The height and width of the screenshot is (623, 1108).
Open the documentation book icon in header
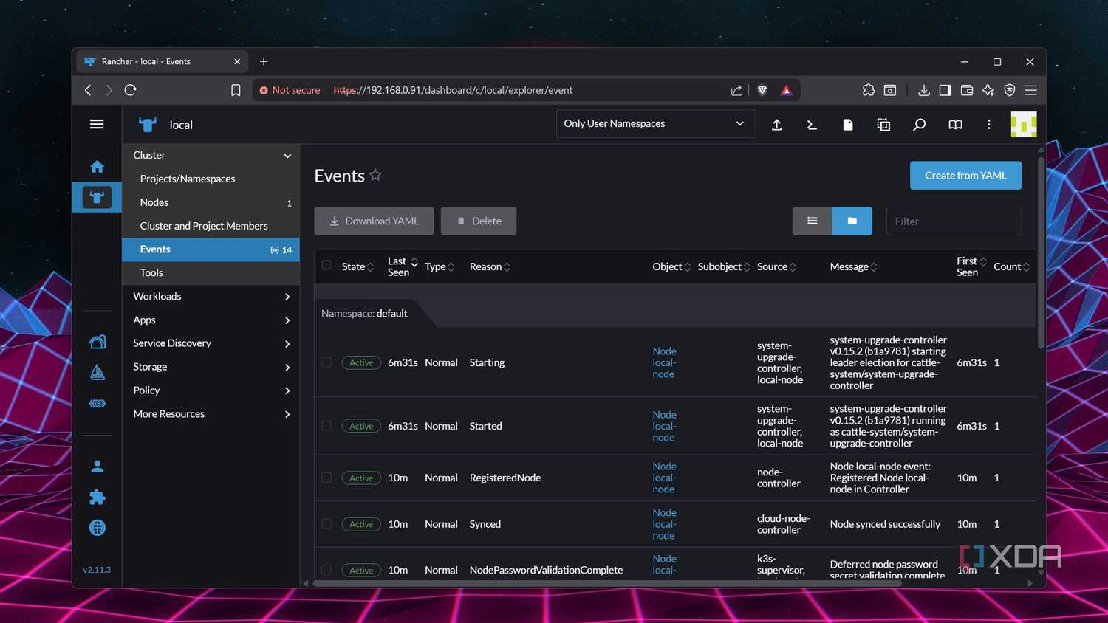[x=955, y=125]
